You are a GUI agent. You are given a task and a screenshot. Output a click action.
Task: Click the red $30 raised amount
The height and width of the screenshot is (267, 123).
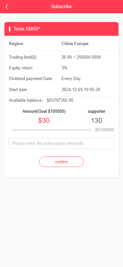point(44,121)
